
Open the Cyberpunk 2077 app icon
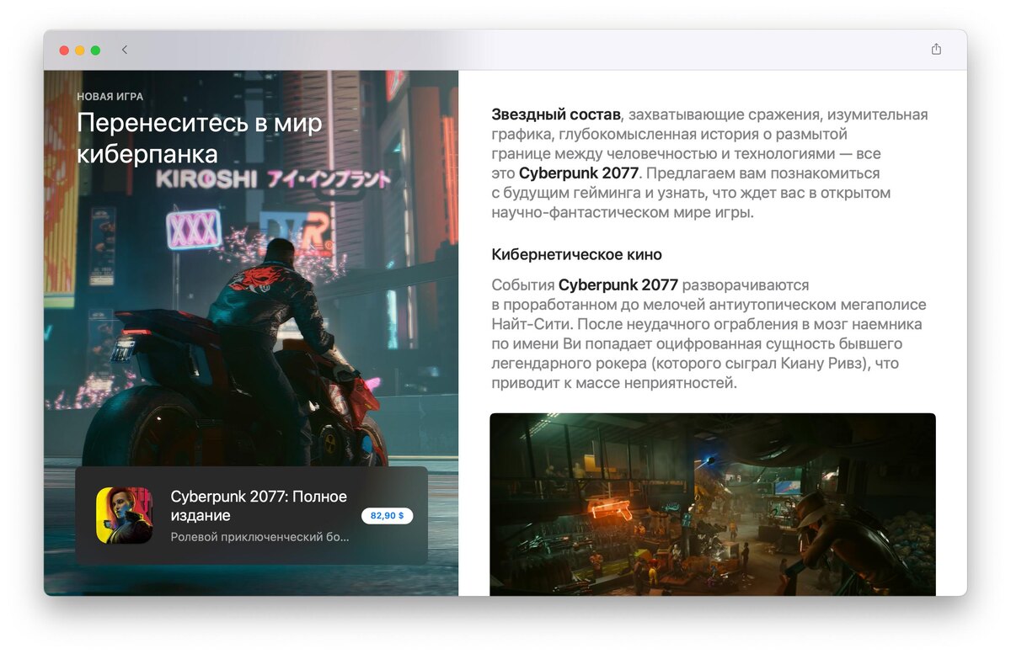point(124,515)
